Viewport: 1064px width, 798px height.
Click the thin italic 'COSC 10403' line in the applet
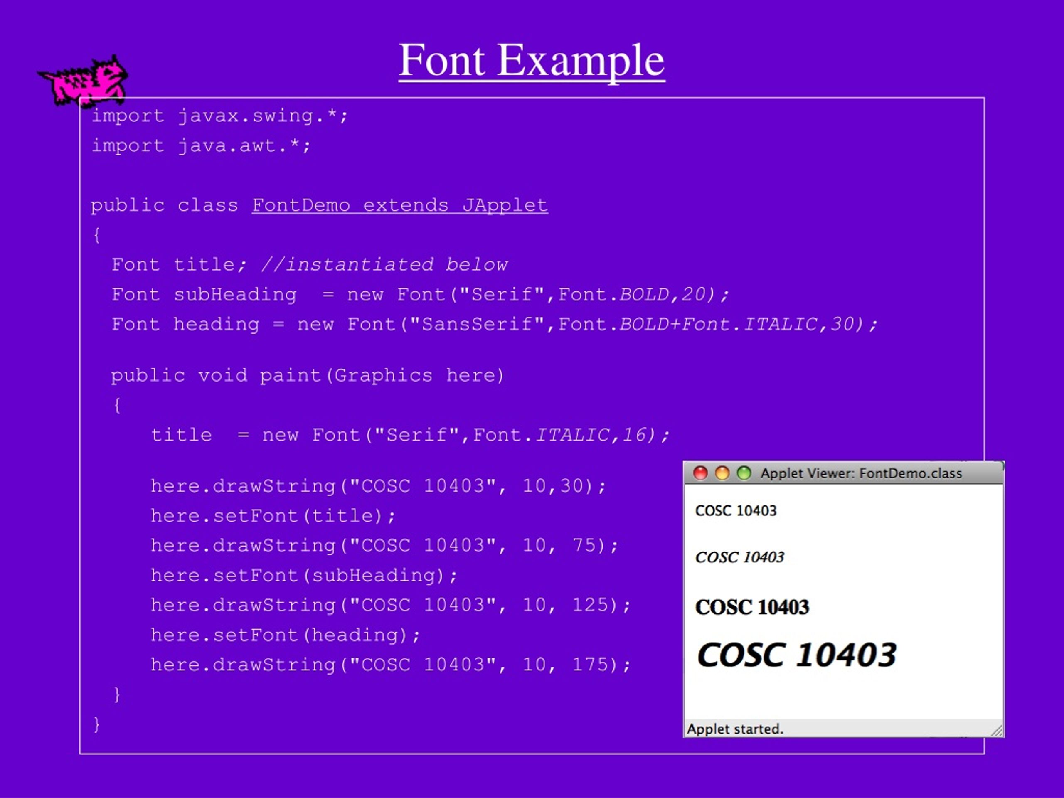pos(740,557)
